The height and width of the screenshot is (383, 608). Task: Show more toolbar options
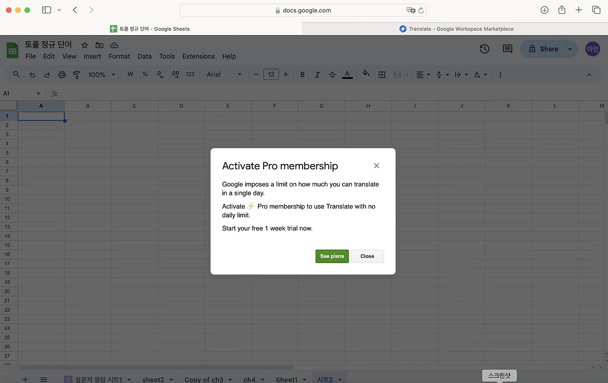500,74
